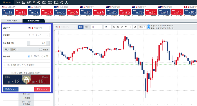Screen dimensions: 197x106
Task: Open the 通貨ペア USD/JPY dropdown
Action: tap(38, 28)
